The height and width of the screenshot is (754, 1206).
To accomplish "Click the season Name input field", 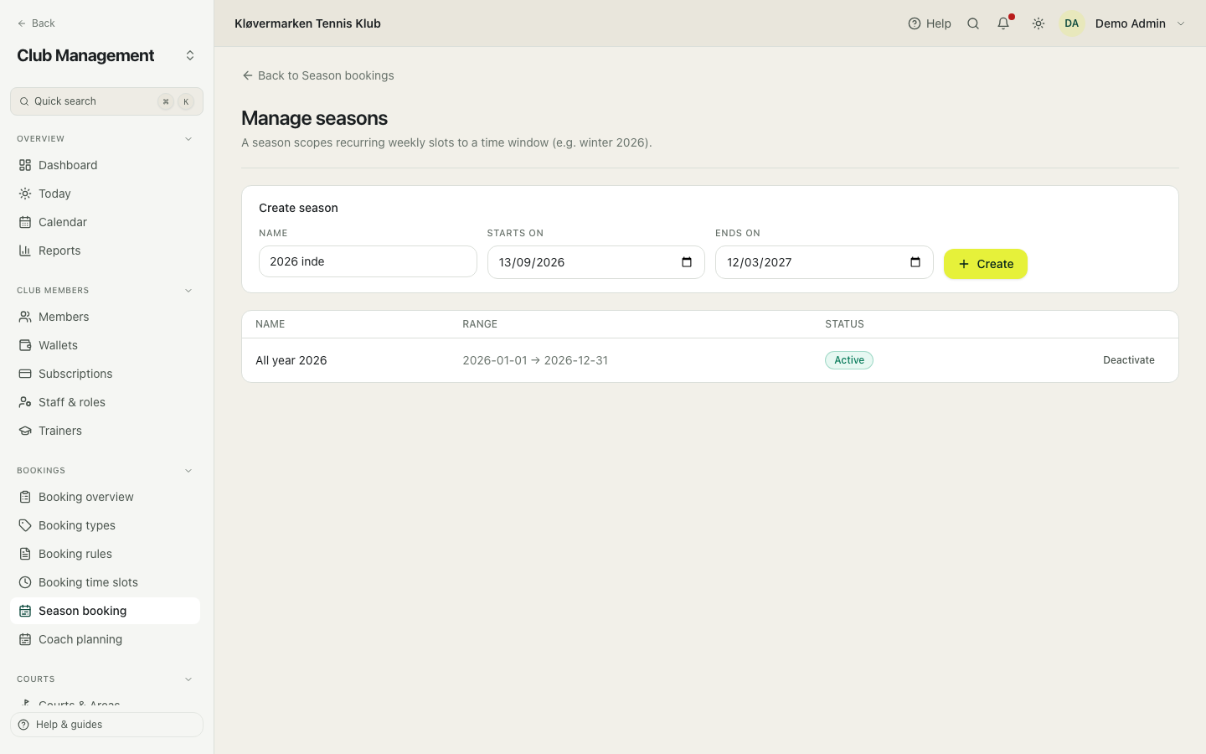I will tap(368, 261).
